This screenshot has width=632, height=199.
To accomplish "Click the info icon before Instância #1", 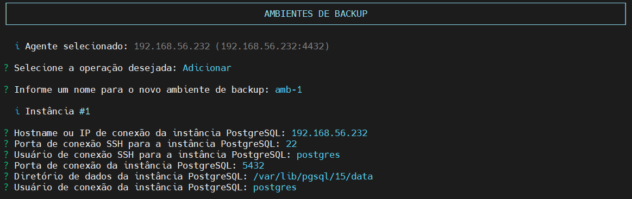I will tap(17, 112).
